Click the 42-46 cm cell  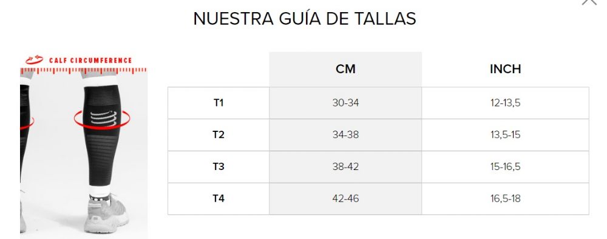tap(345, 198)
